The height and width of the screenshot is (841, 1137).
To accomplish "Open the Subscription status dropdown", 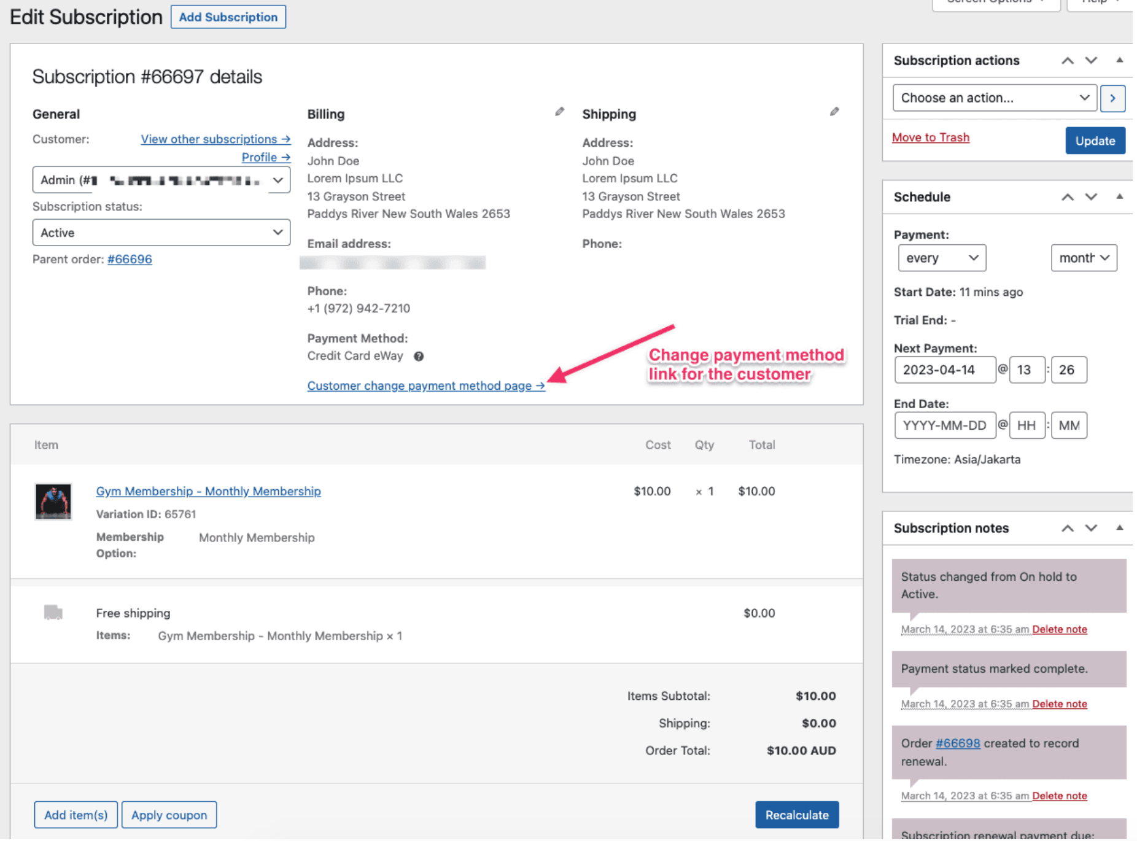I will pos(161,232).
